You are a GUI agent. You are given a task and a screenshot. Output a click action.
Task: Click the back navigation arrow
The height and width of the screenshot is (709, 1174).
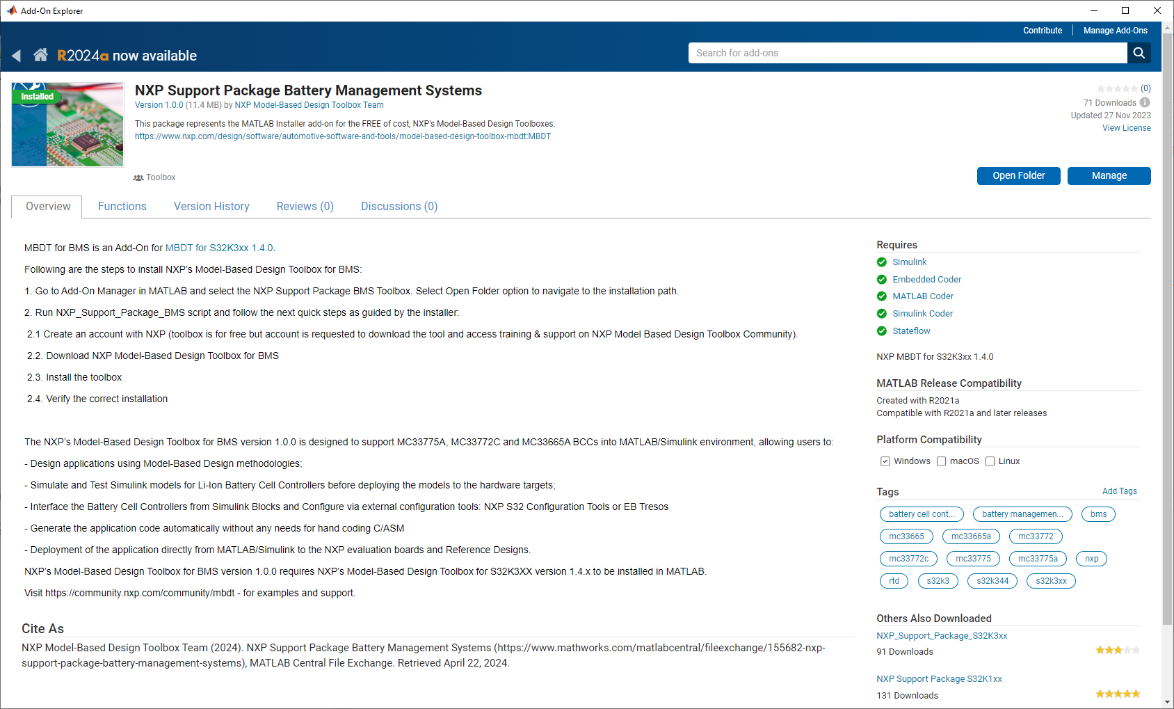[16, 55]
